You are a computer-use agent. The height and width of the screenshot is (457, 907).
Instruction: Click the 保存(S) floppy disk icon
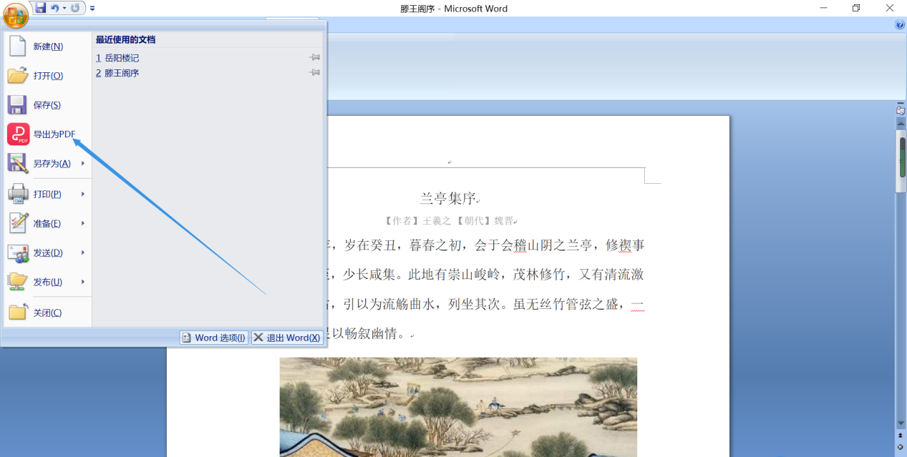pyautogui.click(x=17, y=105)
